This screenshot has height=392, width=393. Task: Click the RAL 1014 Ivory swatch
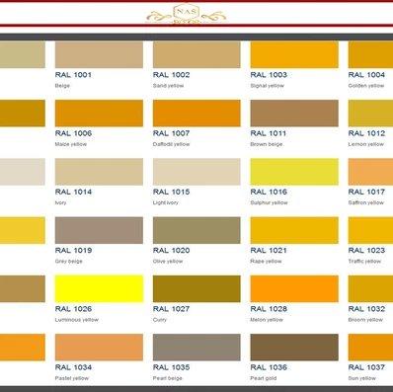pyautogui.click(x=99, y=172)
